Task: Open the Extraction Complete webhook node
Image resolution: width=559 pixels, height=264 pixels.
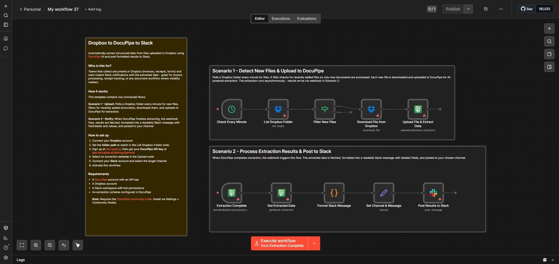Action: pos(231,193)
